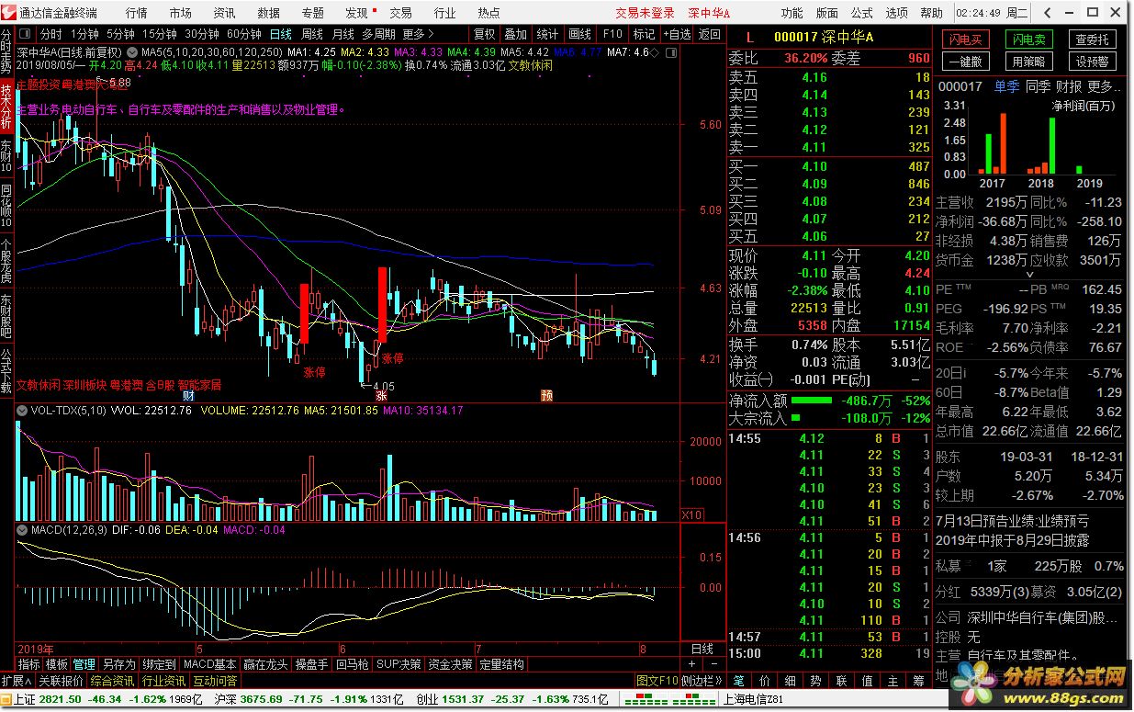Open the 图文F10 bottom button
Viewport: 1134px width, 712px height.
click(657, 681)
